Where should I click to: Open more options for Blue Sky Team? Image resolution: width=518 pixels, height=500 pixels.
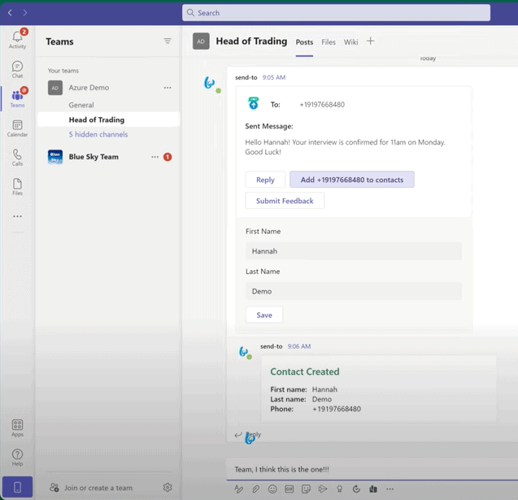[x=155, y=157]
